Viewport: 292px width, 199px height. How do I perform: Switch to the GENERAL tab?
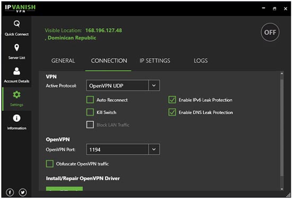pos(63,61)
